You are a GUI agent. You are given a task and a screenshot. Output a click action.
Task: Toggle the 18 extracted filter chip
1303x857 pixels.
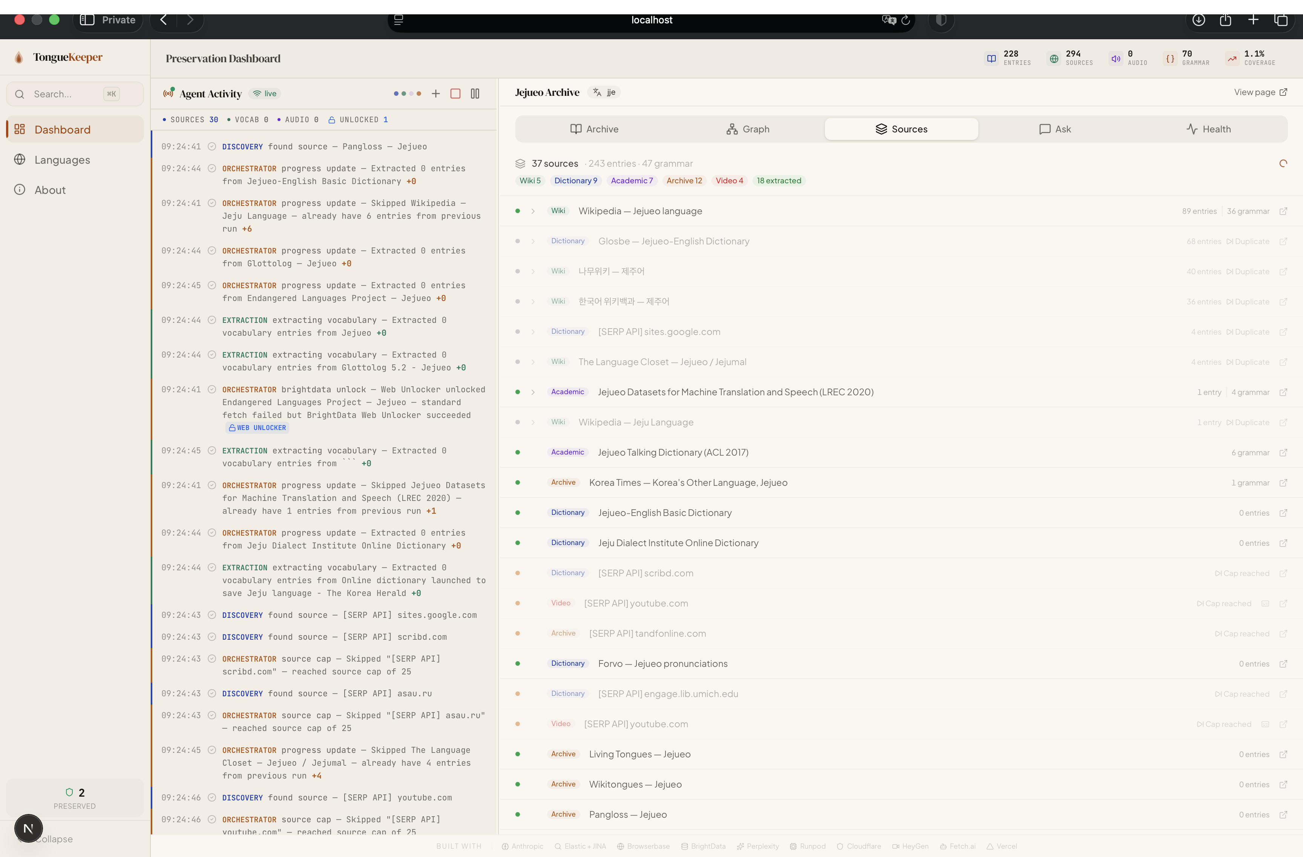click(779, 181)
